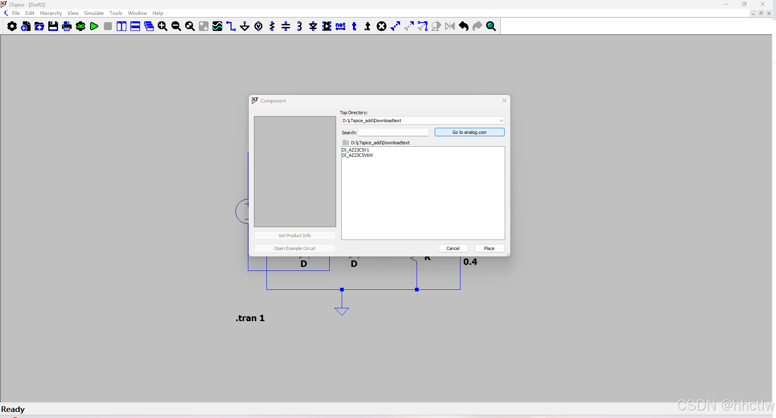Click the Go to analog.com button
Screen dimensions: 776x418
tap(469, 132)
